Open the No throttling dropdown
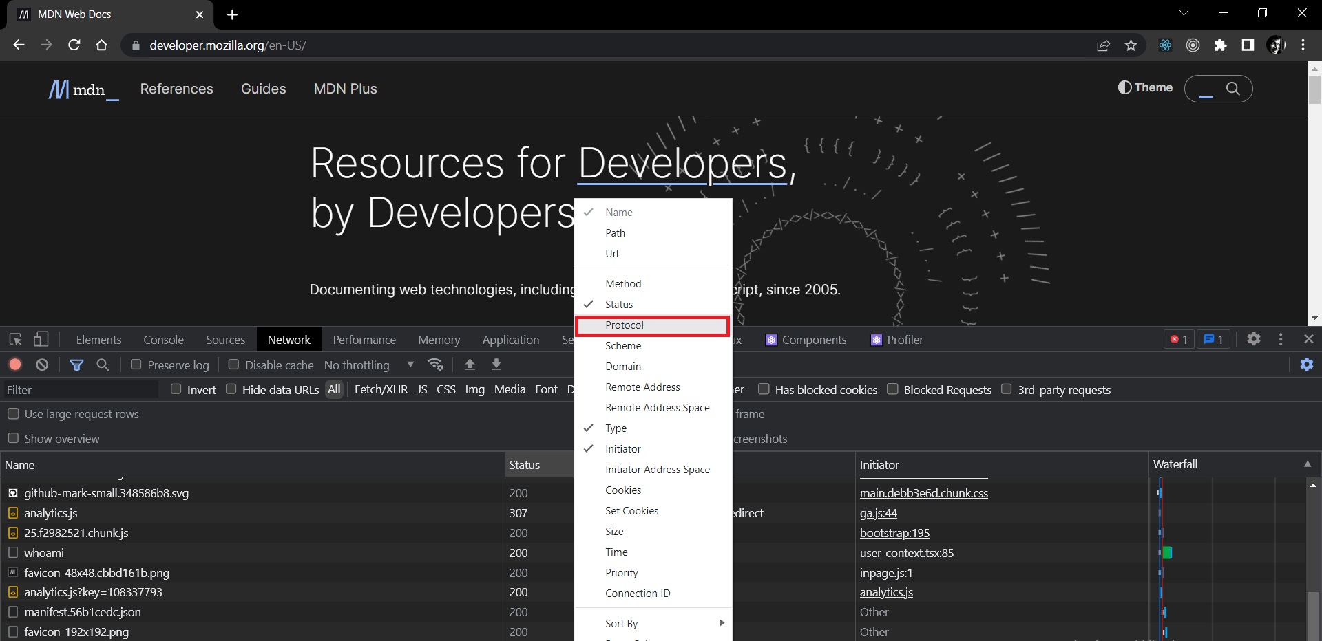 pyautogui.click(x=369, y=365)
